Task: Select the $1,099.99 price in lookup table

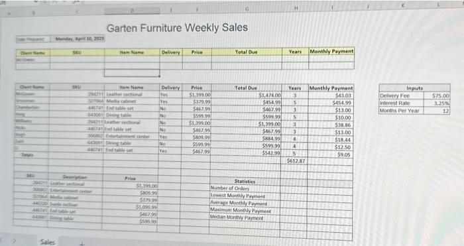Action: pos(130,208)
